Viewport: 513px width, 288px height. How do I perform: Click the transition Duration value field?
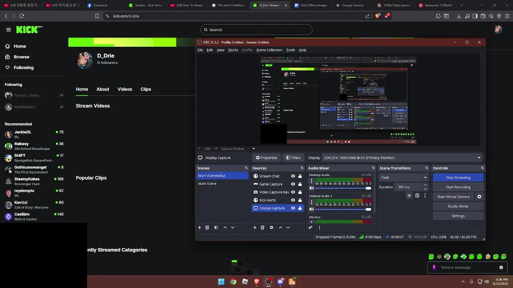click(x=408, y=187)
